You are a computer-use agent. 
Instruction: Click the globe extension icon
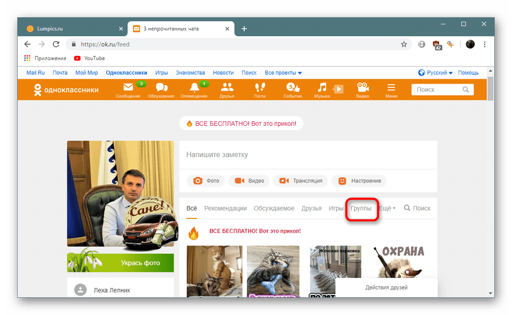[x=421, y=44]
